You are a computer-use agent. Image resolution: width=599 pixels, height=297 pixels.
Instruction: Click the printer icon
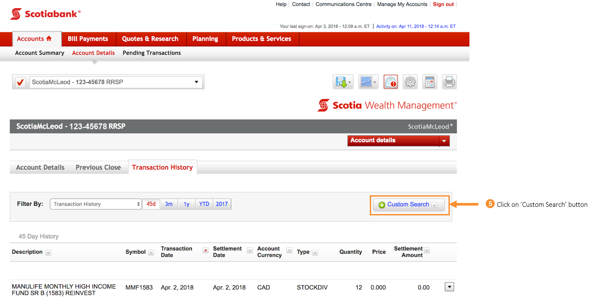click(449, 82)
